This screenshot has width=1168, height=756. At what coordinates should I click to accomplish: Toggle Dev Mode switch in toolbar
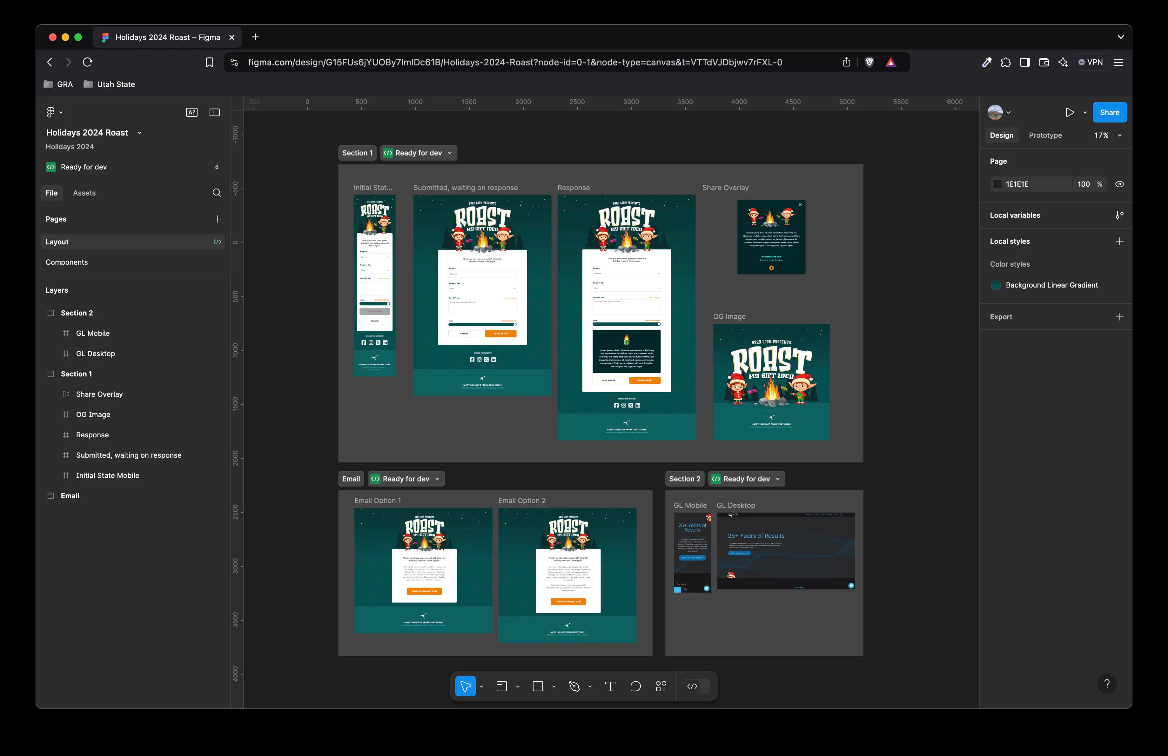click(697, 686)
